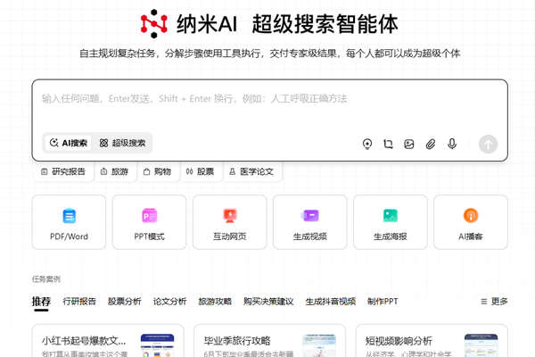The width and height of the screenshot is (535, 357).
Task: Click the image upload icon
Action: pyautogui.click(x=409, y=144)
